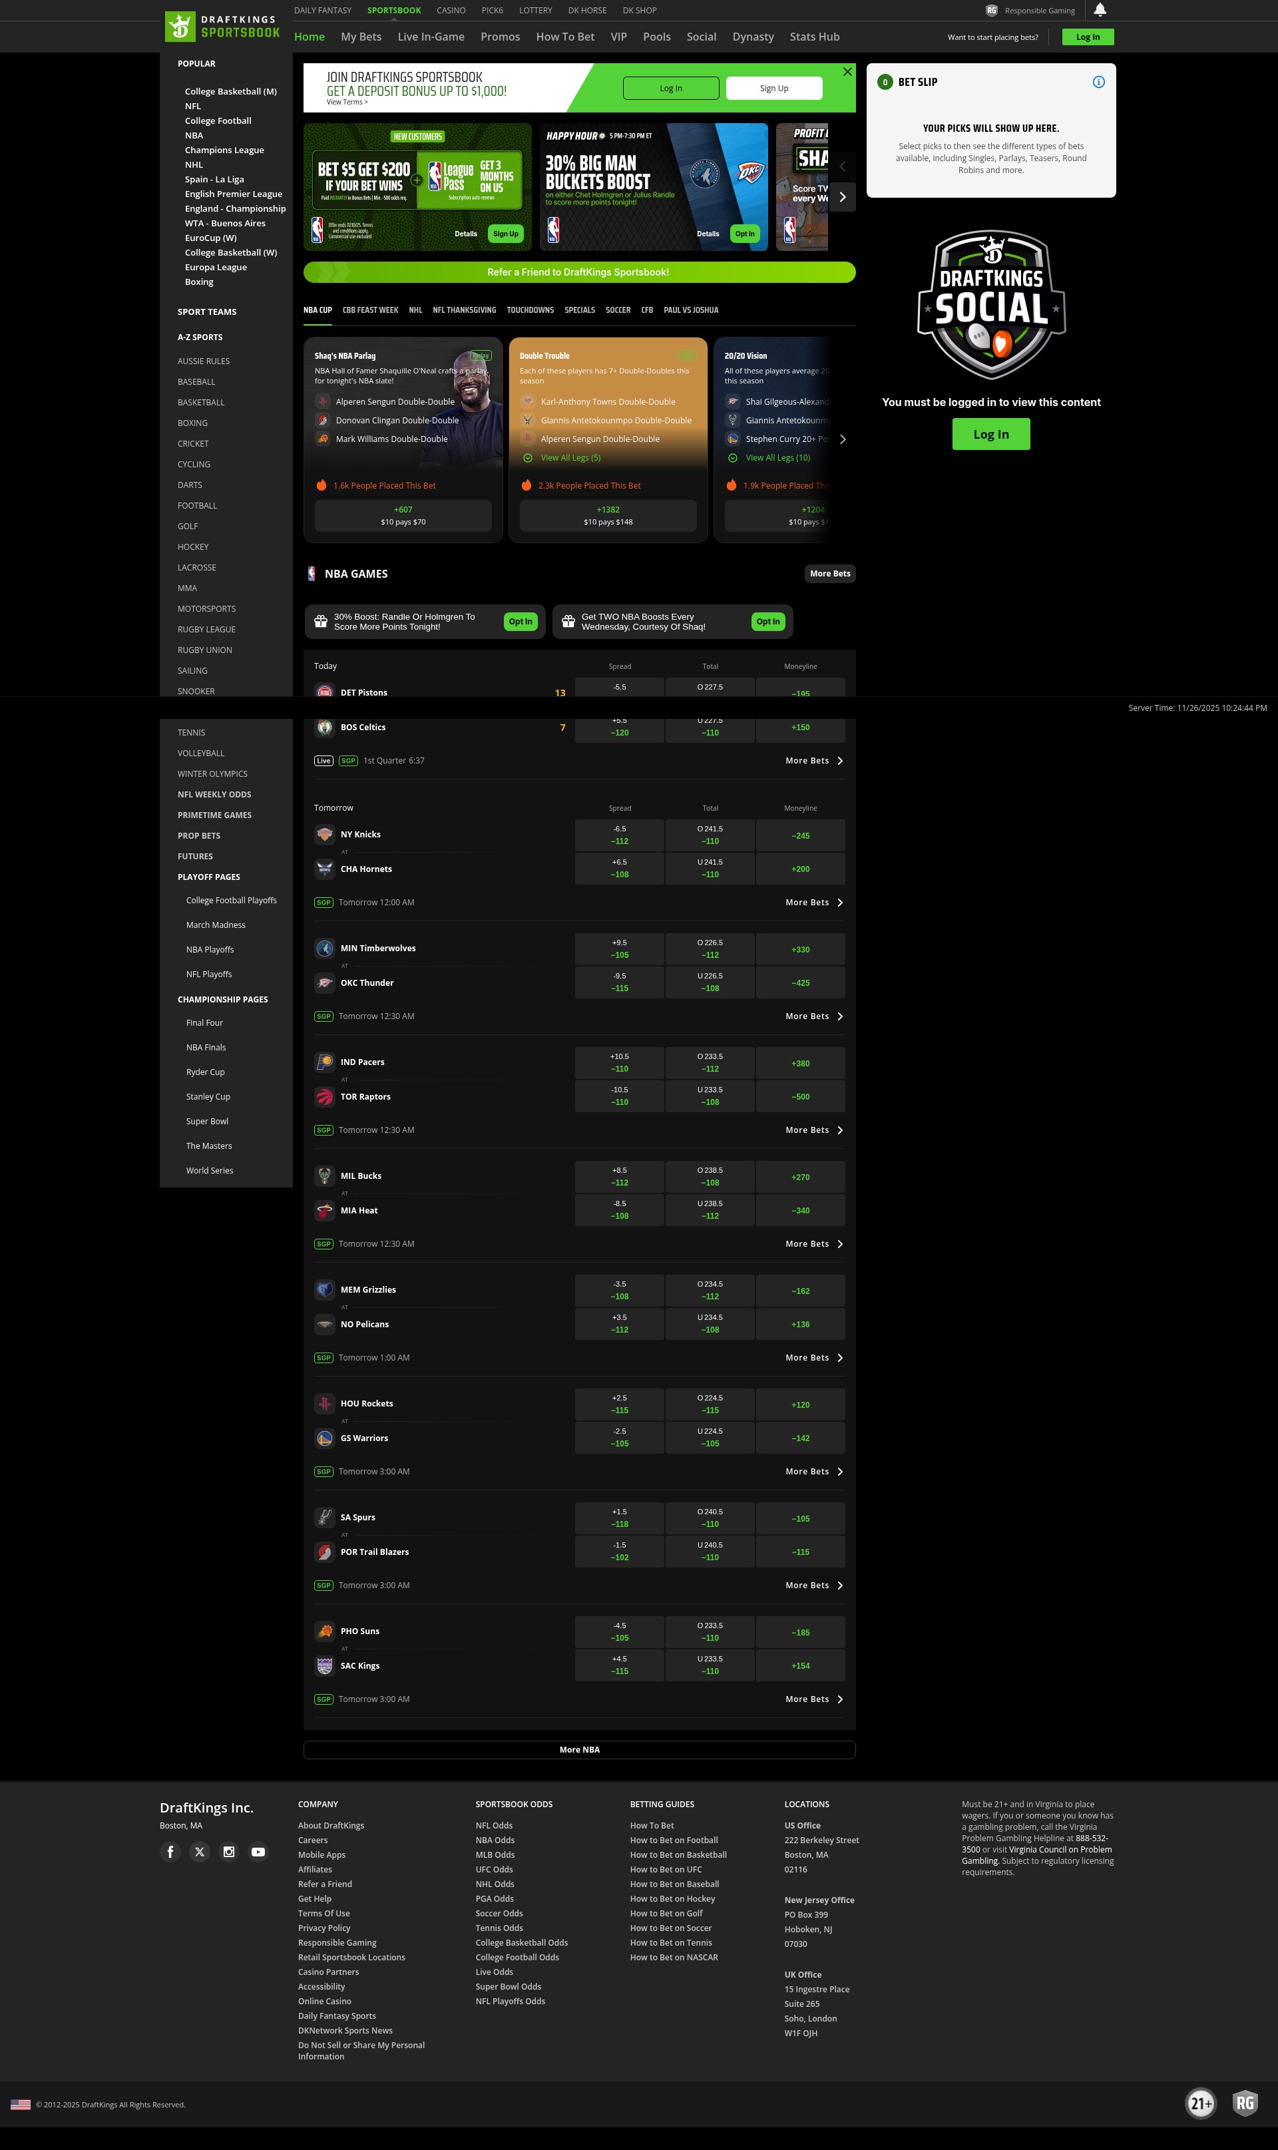Click the NBA logo beside NBA Games heading
1278x2150 pixels.
(x=312, y=574)
